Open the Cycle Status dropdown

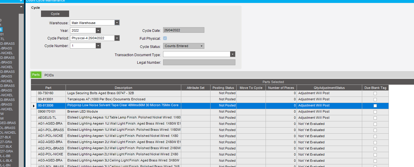201,46
